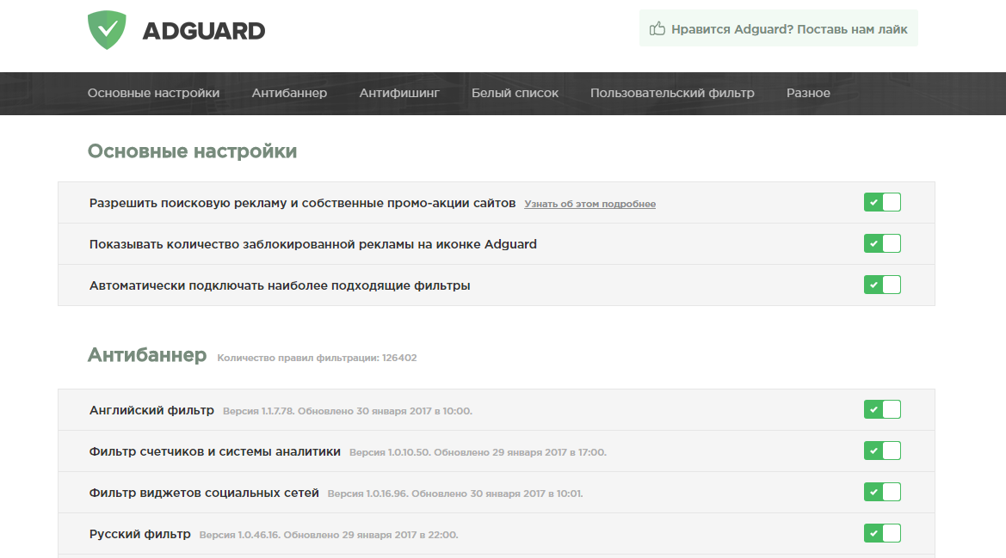Open the Разное tab
This screenshot has height=558, width=1006.
click(808, 93)
